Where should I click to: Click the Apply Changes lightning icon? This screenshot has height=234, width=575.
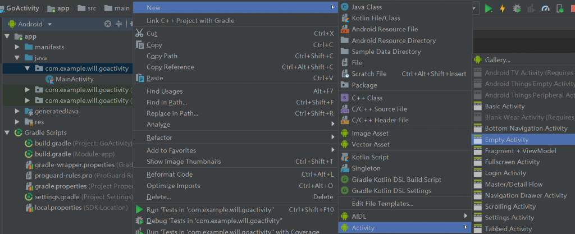[503, 9]
